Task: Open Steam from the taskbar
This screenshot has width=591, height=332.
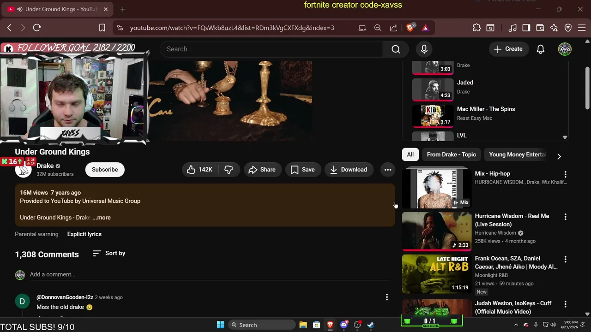Action: click(371, 325)
